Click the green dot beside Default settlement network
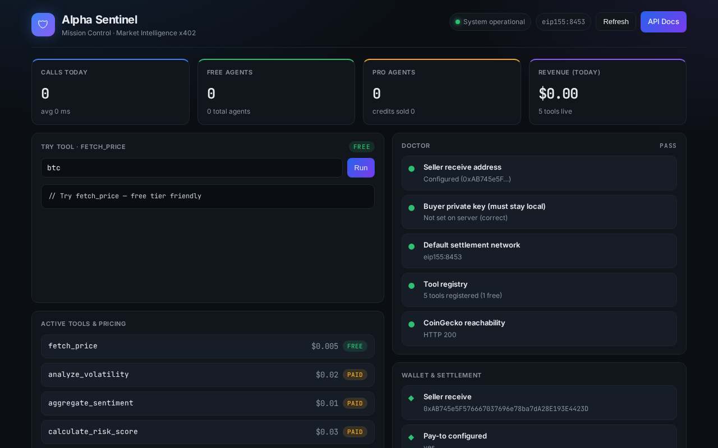This screenshot has width=718, height=448. (411, 246)
